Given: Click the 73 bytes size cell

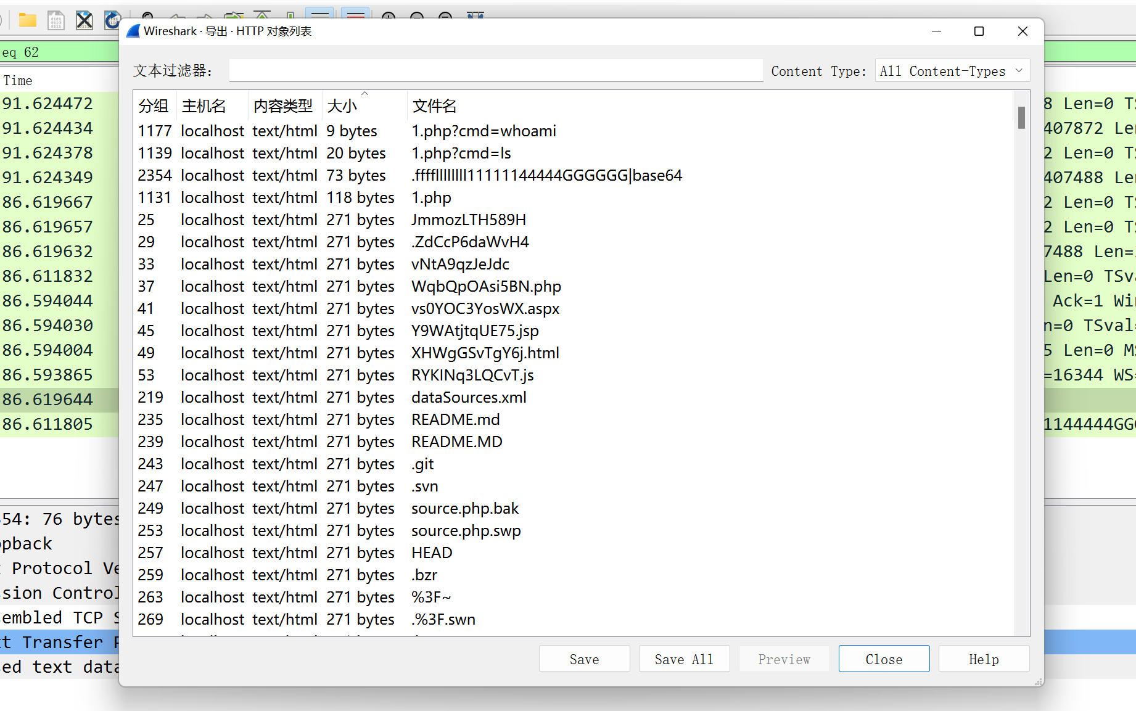Looking at the screenshot, I should [x=356, y=175].
